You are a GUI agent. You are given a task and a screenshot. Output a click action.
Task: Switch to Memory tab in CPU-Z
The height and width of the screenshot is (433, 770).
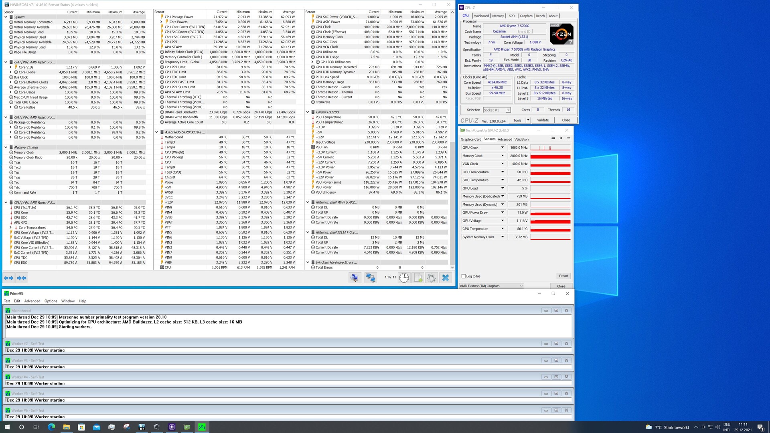click(x=498, y=16)
